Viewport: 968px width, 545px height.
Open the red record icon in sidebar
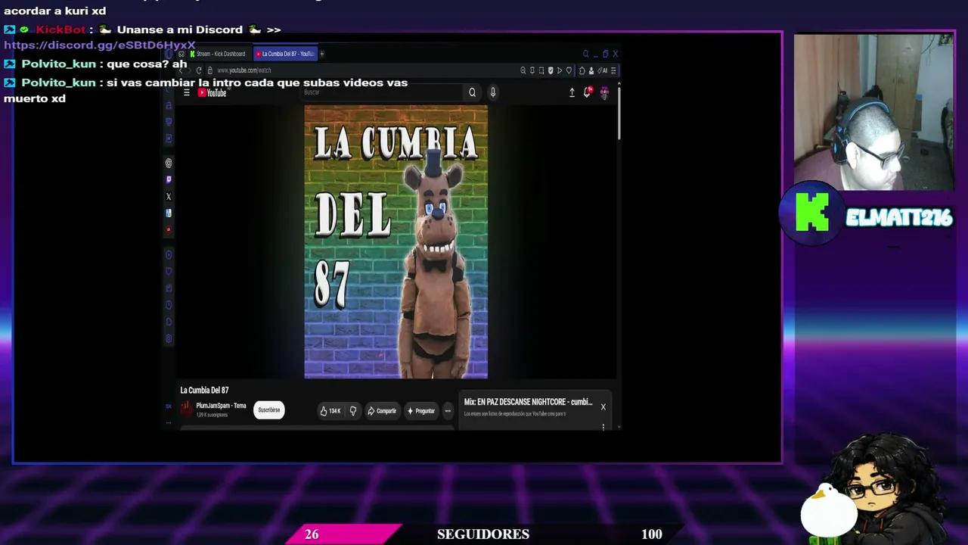click(x=169, y=229)
